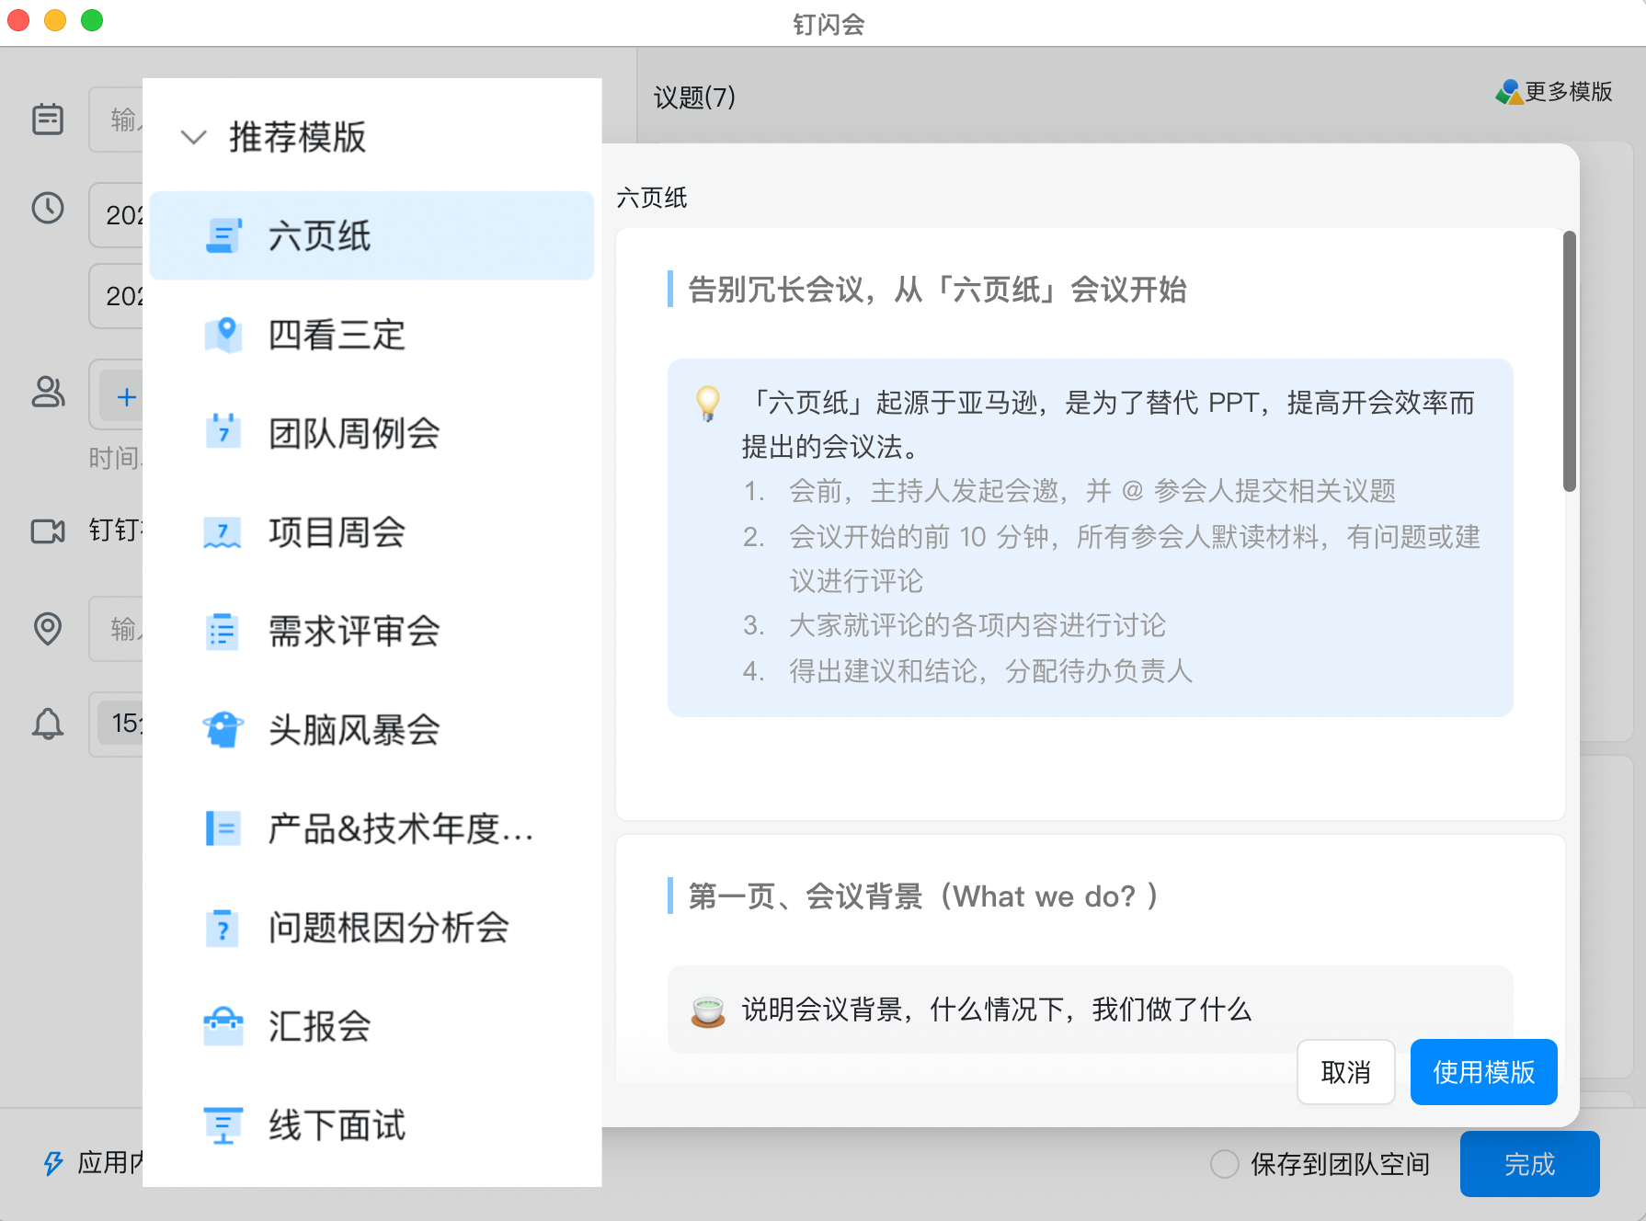Click the 六页纸 document icon

point(223,236)
